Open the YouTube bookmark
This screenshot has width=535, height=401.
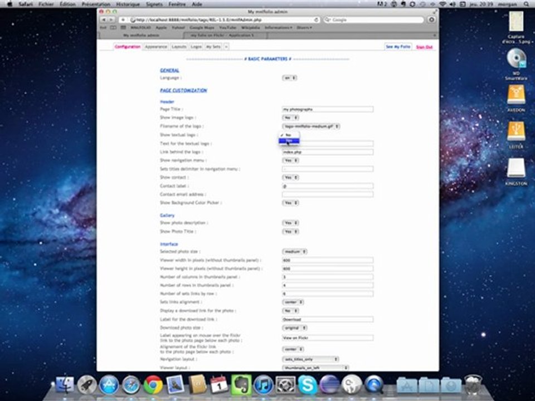(227, 28)
